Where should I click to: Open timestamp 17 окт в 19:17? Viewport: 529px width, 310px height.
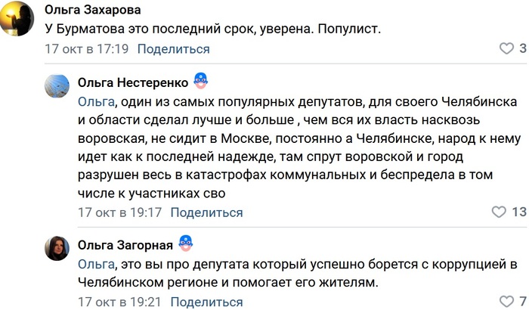(x=120, y=212)
